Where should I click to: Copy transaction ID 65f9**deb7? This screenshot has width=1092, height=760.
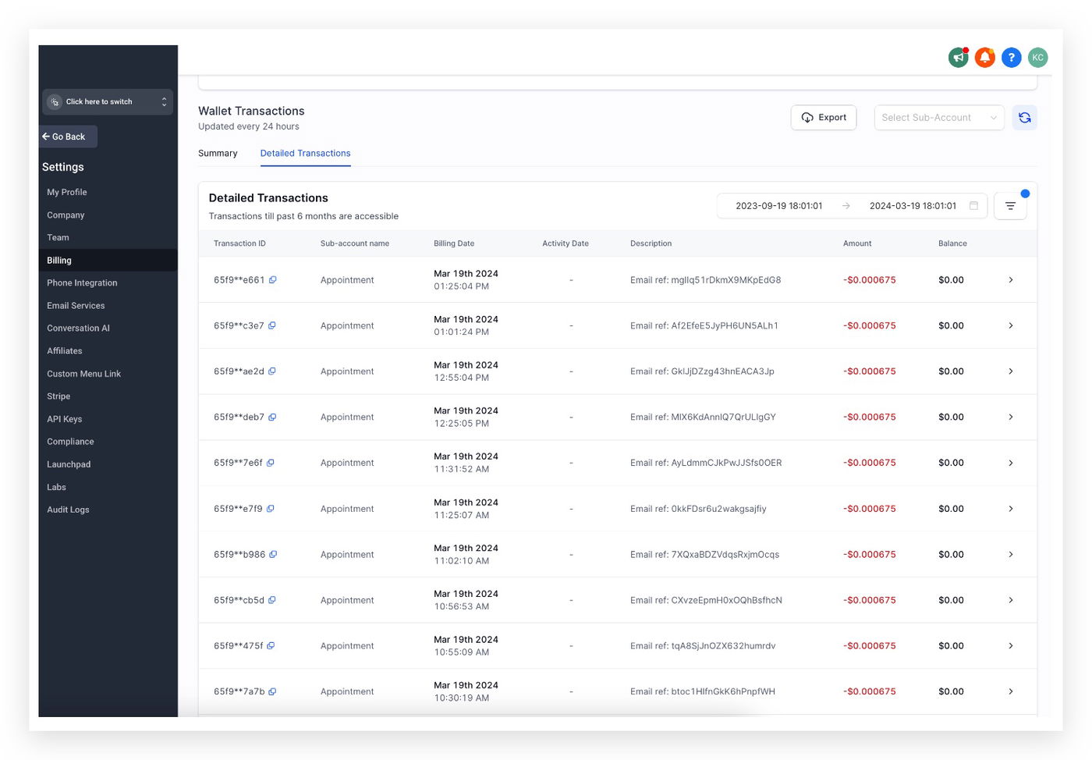point(272,417)
